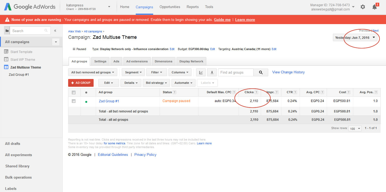Screen dimensions: 386x192
Task: Expand the All but removed ad groups dropdown
Action: pos(93,72)
